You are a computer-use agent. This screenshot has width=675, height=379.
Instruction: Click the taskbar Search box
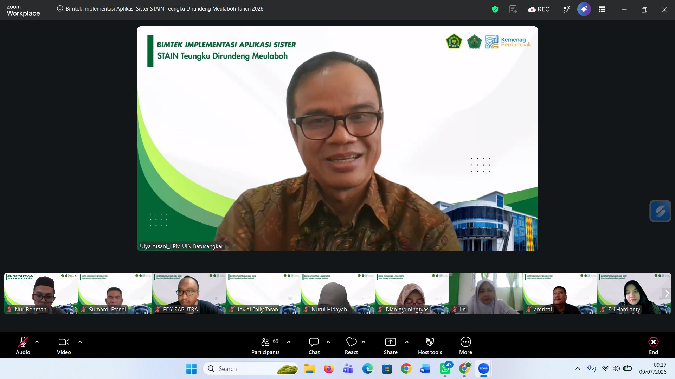[x=251, y=369]
